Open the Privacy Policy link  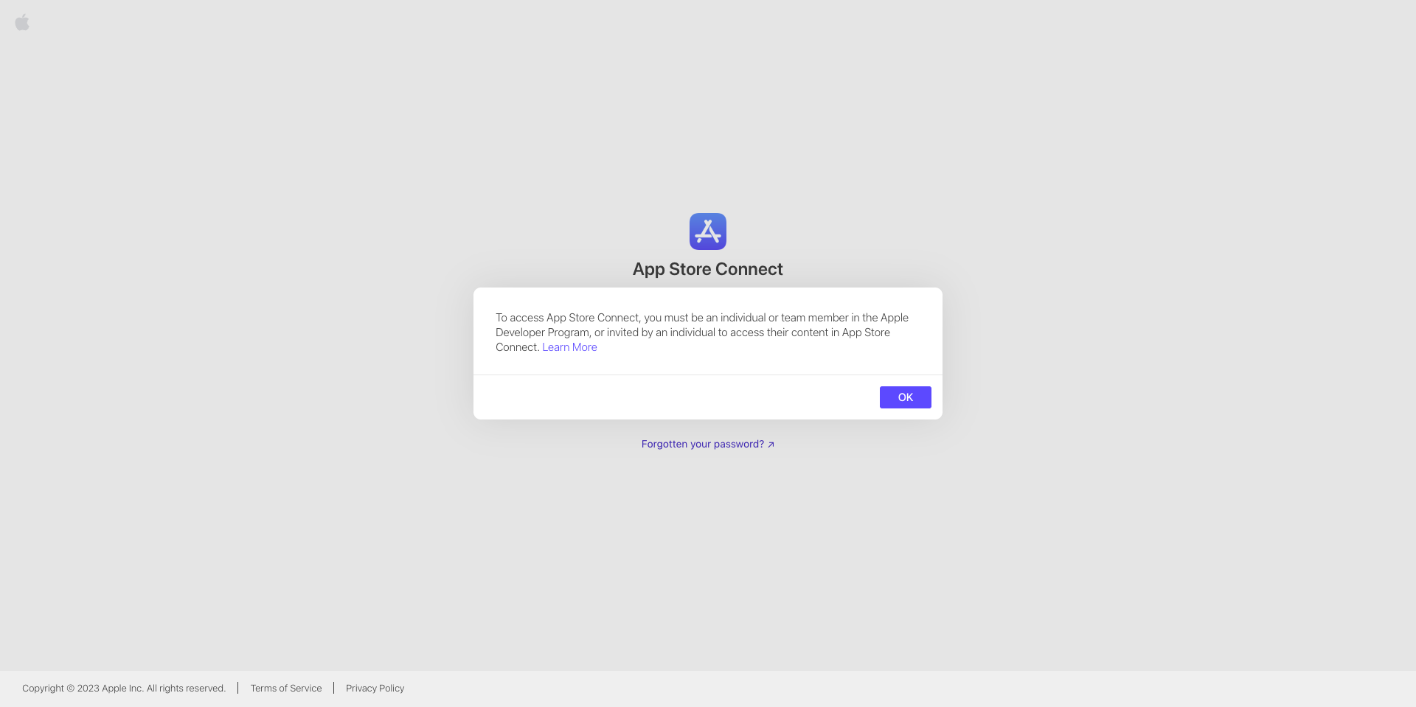coord(375,688)
